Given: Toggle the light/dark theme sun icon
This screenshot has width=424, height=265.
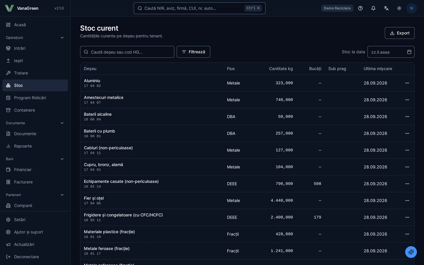Looking at the screenshot, I should coord(399,8).
